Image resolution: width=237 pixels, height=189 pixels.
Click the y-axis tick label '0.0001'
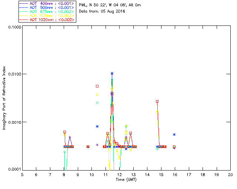click(x=15, y=169)
